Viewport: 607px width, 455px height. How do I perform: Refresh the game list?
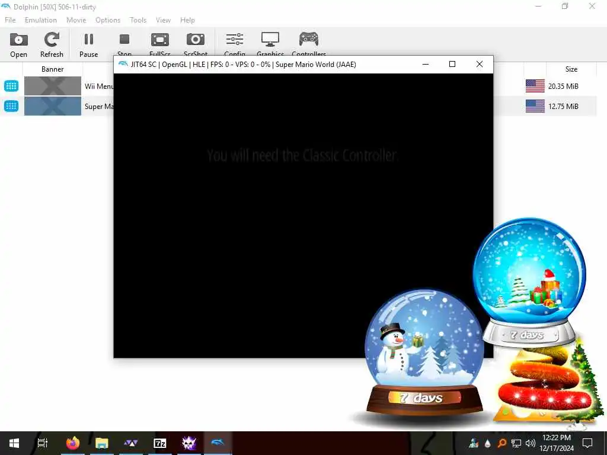tap(52, 45)
